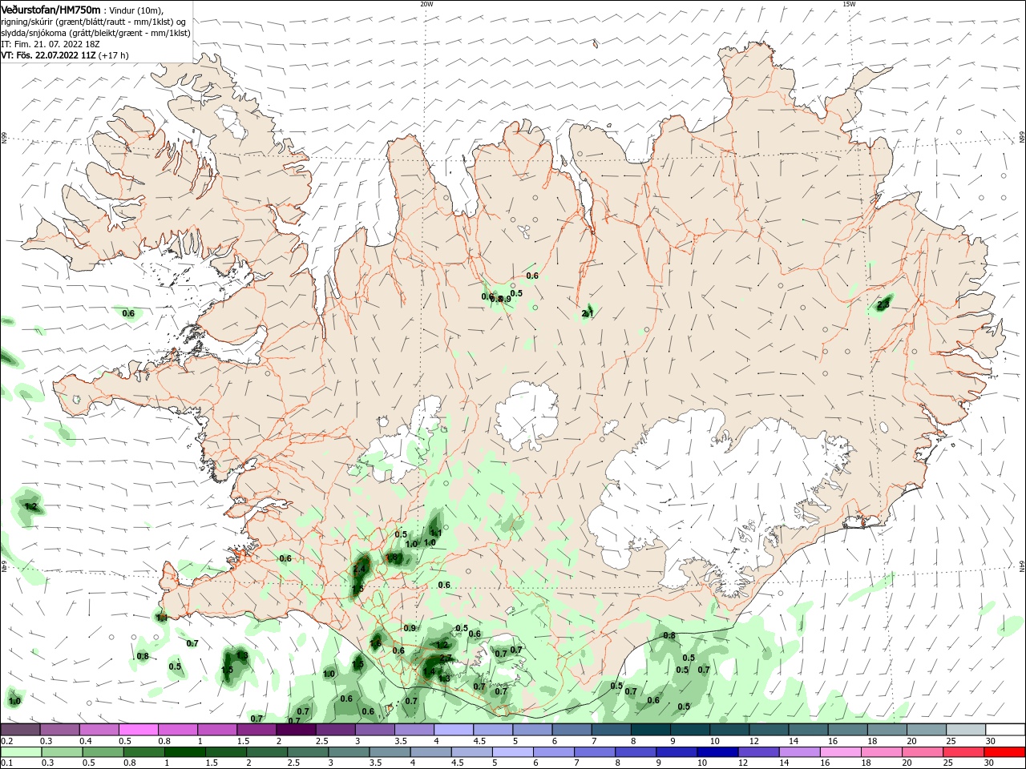Pick the bright pink 0.5 swatch in upper legend row

point(138,730)
